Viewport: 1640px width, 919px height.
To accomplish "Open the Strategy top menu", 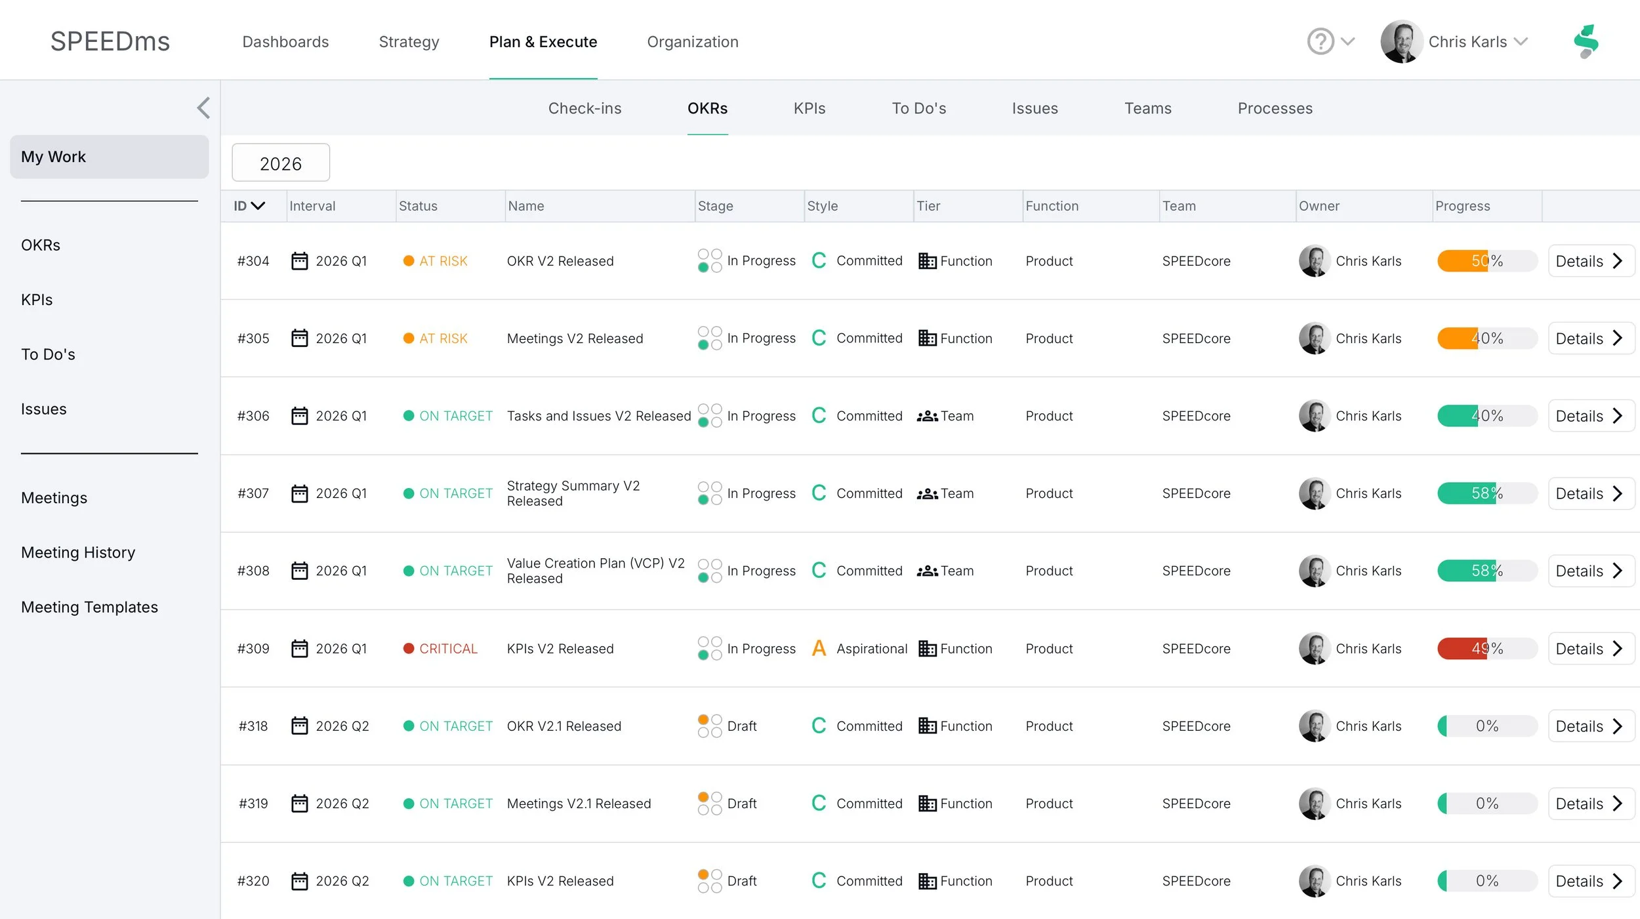I will [x=409, y=42].
